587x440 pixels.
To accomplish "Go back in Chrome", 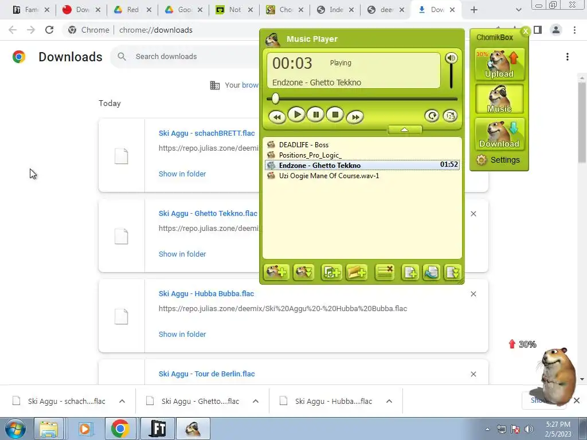I will [x=13, y=30].
